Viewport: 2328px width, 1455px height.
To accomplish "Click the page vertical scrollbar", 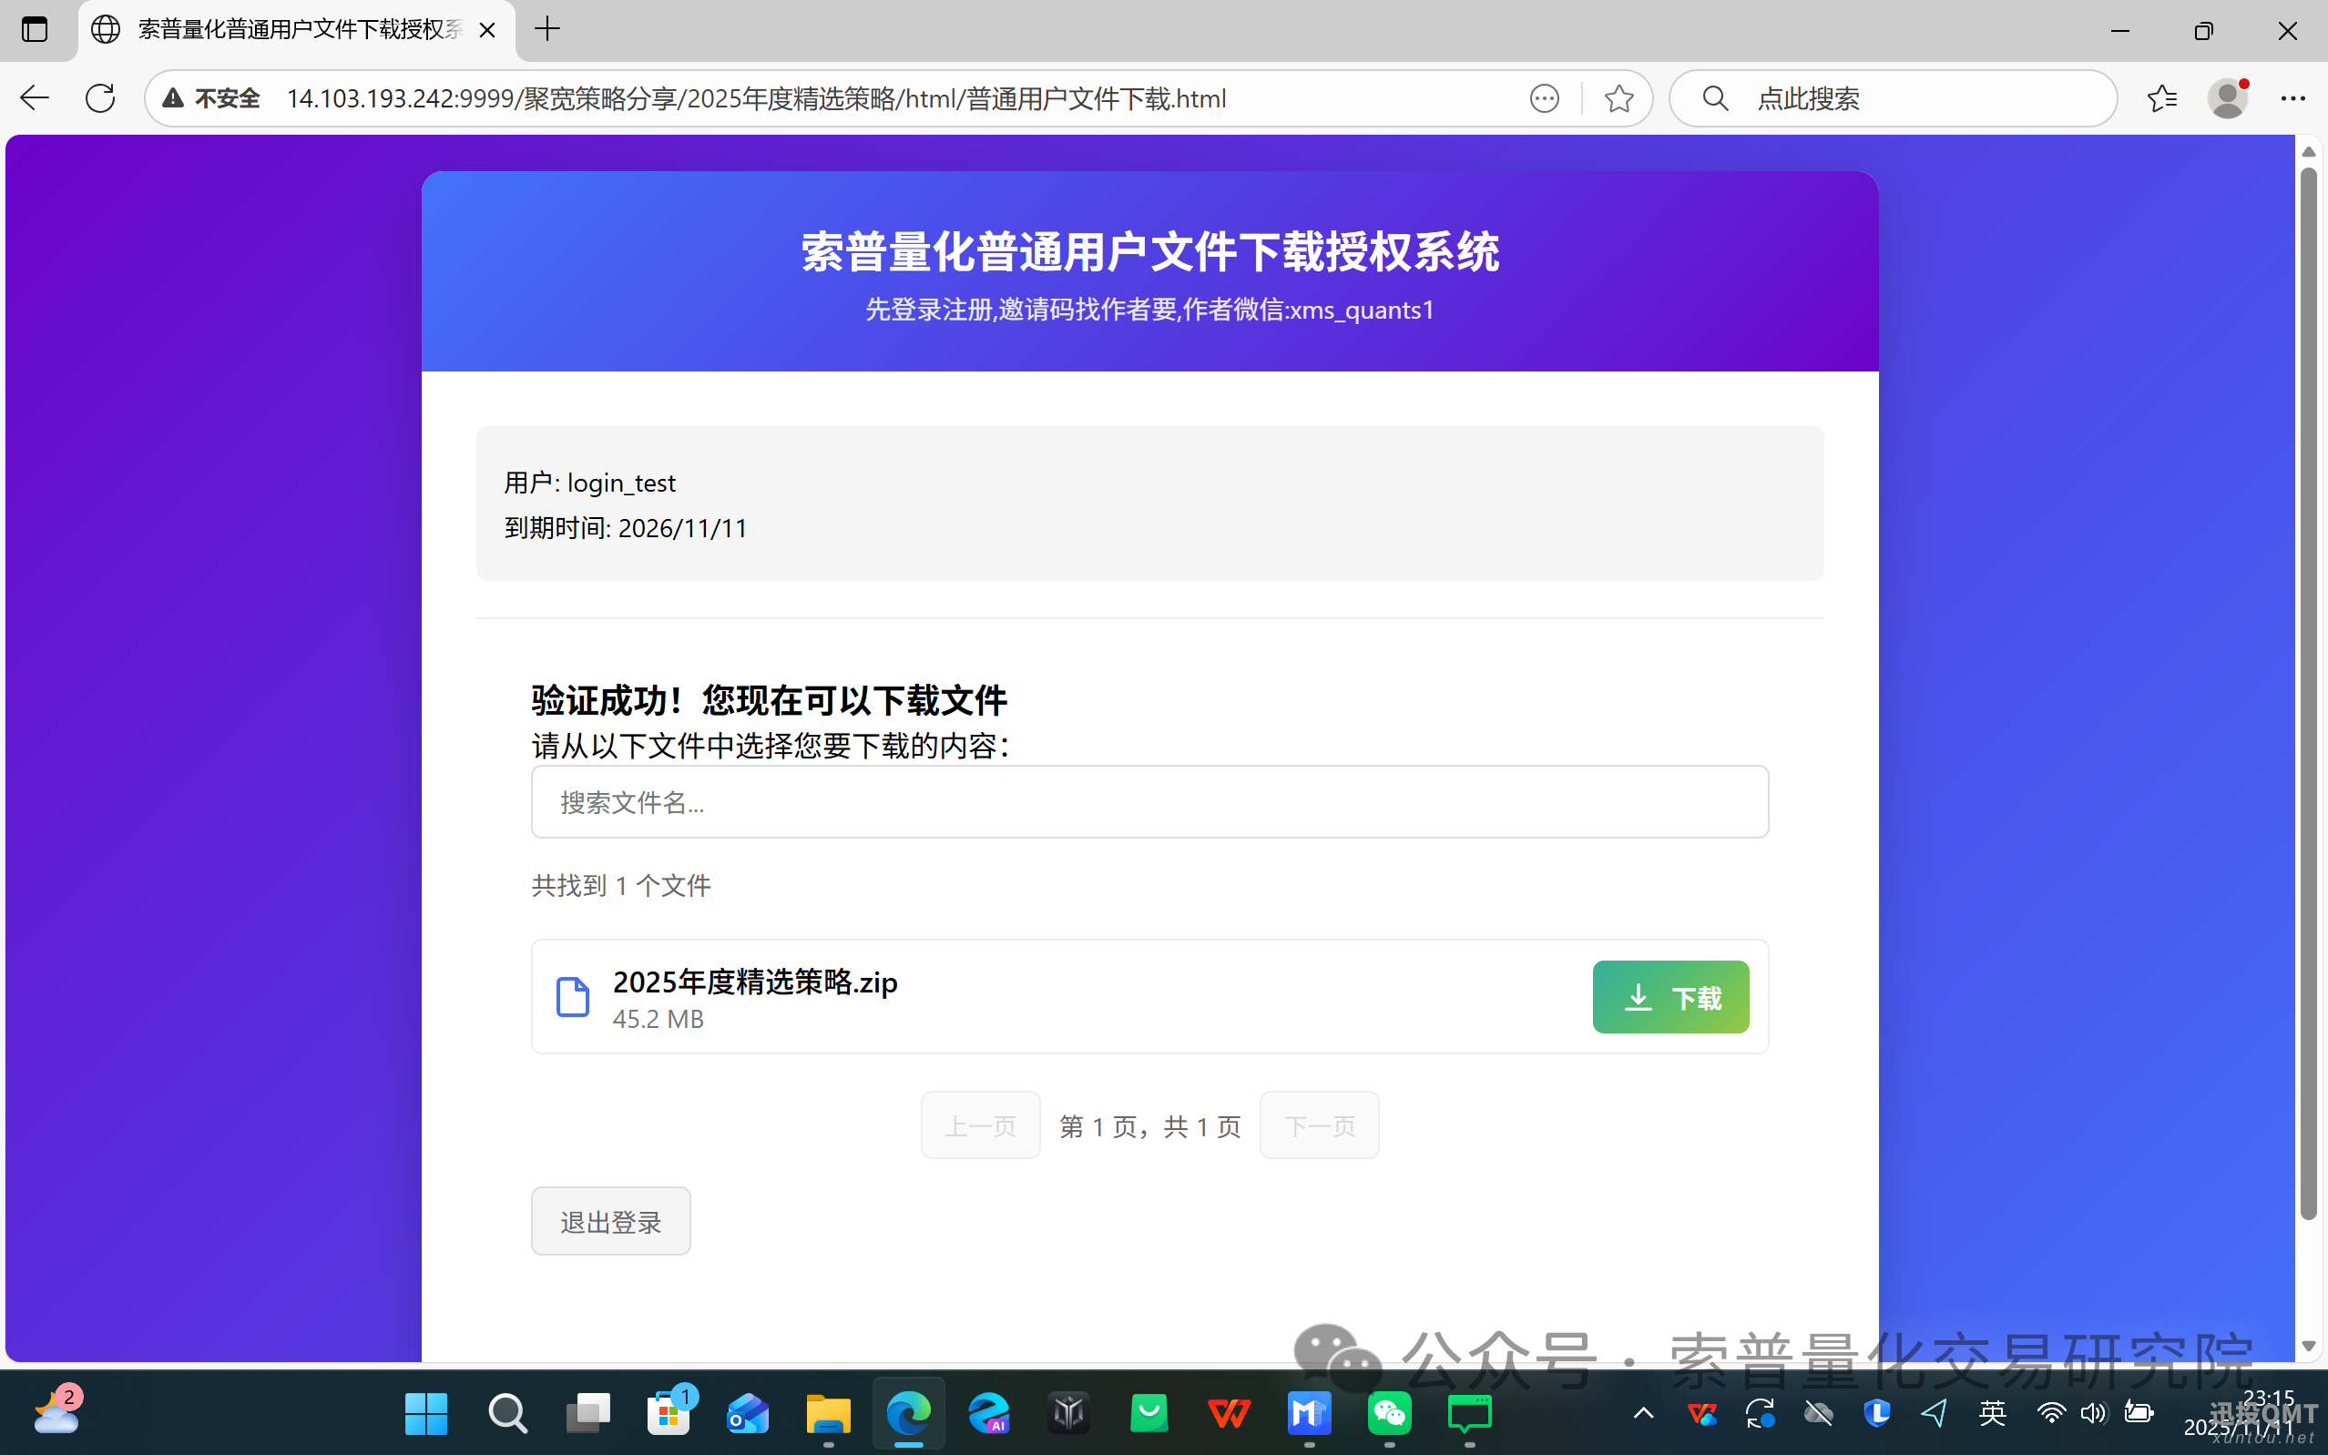I will [x=2307, y=693].
